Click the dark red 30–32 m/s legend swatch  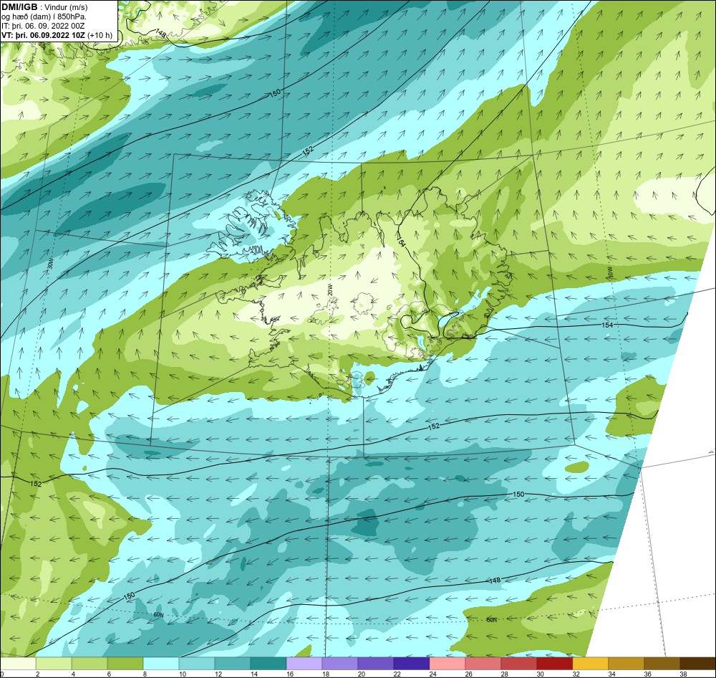point(555,664)
